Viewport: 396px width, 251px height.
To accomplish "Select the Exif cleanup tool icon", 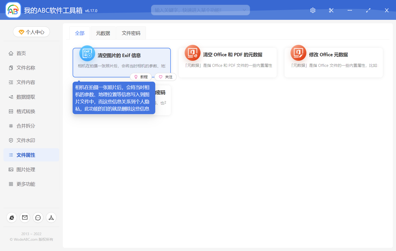I will (x=87, y=53).
